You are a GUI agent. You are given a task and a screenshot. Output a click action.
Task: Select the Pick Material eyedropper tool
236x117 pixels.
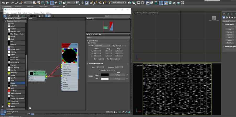coord(9,16)
